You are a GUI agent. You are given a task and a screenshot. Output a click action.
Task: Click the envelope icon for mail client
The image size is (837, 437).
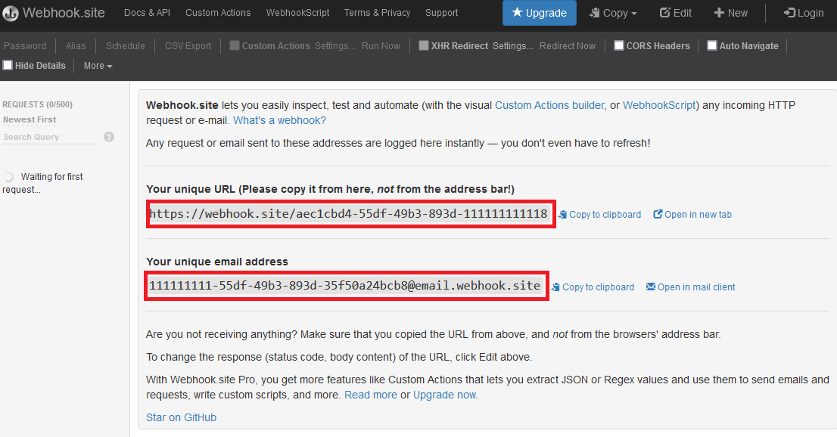pos(651,287)
